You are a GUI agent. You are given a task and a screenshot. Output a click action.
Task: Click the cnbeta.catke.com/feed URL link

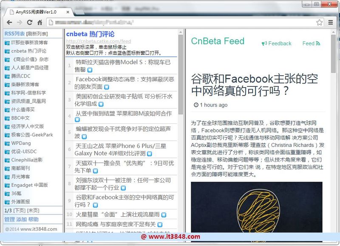(99, 41)
